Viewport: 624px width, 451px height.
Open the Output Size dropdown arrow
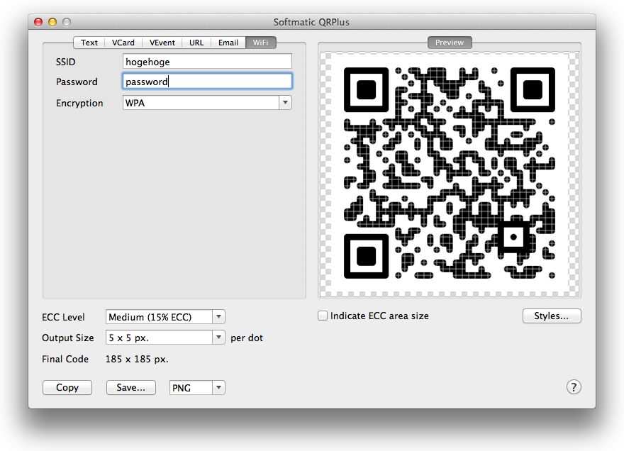tap(218, 338)
